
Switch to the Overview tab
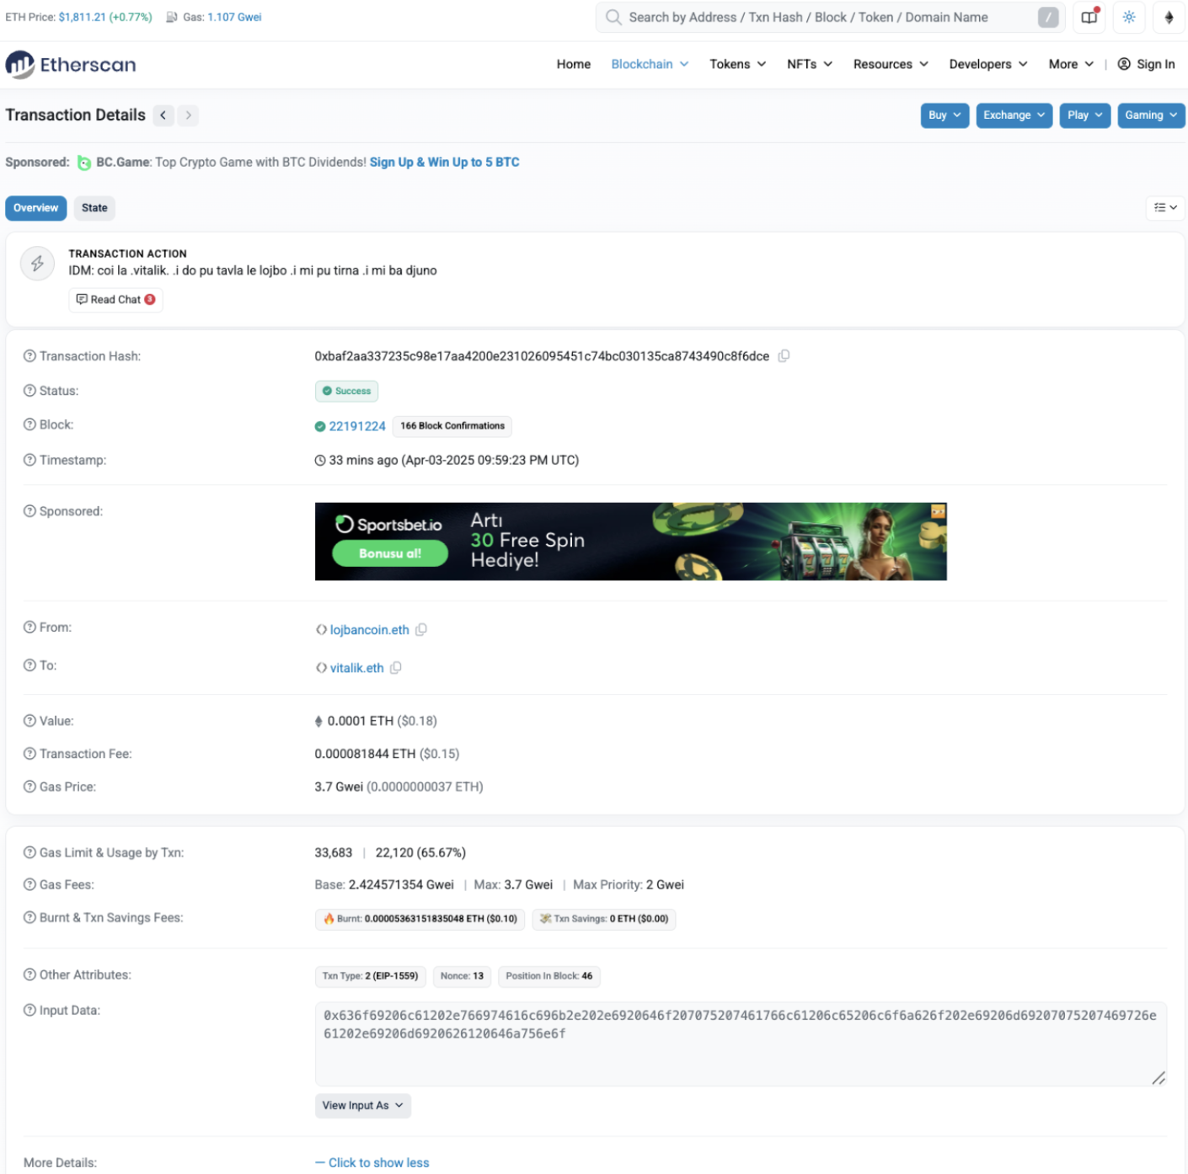tap(36, 208)
